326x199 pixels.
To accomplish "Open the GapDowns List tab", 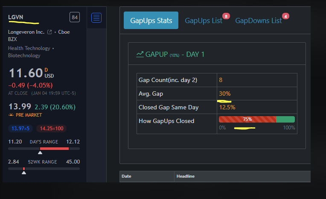I will [x=259, y=20].
